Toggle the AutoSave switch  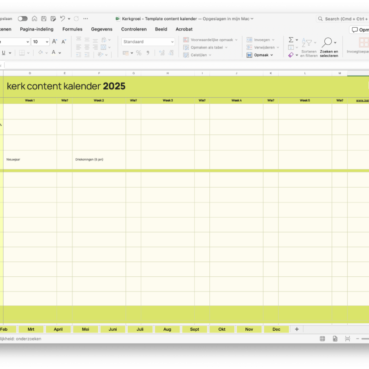point(23,18)
